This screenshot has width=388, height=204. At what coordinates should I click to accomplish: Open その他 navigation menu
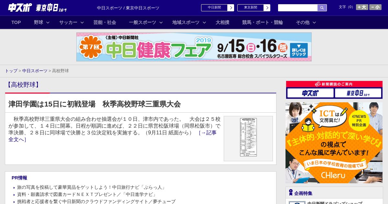click(303, 22)
